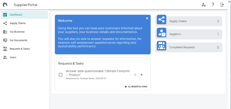Open user settings icon in header
Screen dimensions: 231x109
pyautogui.click(x=203, y=5)
